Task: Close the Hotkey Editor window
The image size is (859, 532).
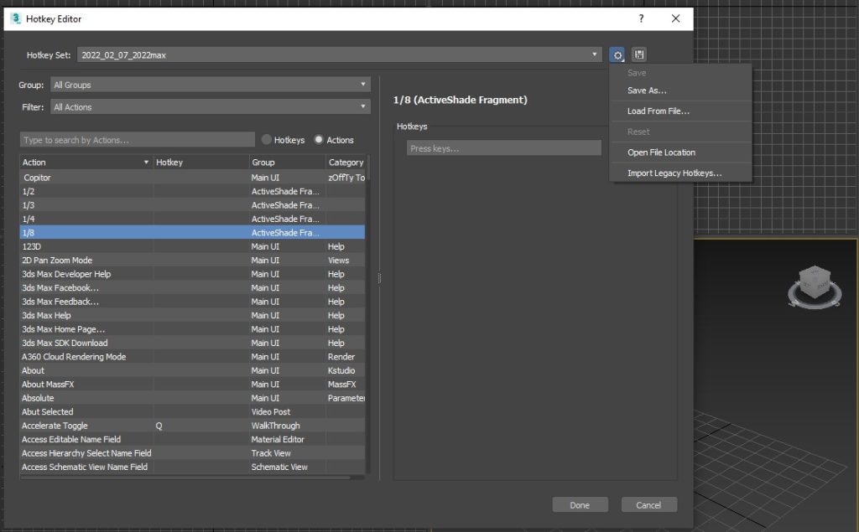Action: click(x=675, y=18)
